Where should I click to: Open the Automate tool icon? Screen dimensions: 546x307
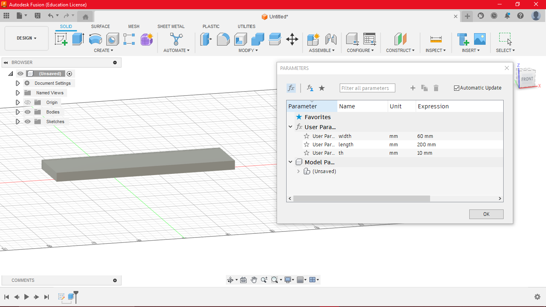tap(176, 39)
